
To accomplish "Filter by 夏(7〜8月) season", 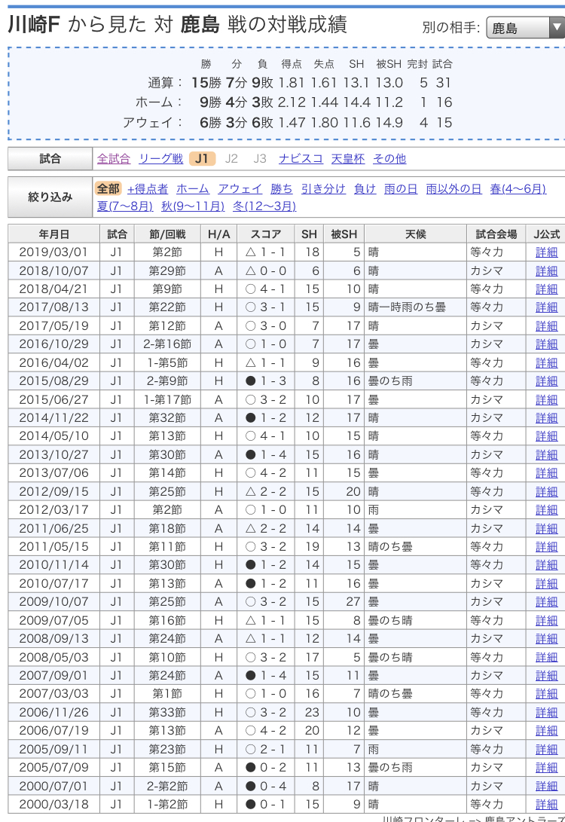I will 125,206.
